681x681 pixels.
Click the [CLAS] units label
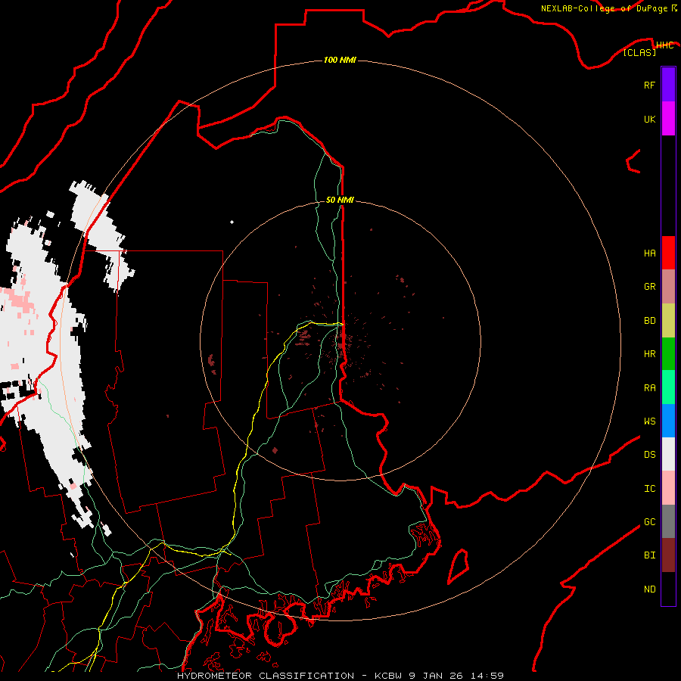[639, 53]
